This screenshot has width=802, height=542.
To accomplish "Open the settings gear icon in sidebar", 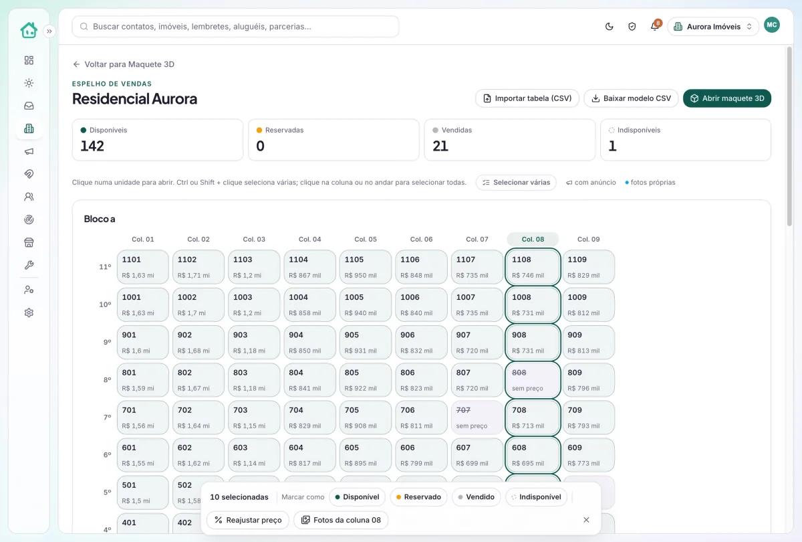I will click(x=29, y=312).
